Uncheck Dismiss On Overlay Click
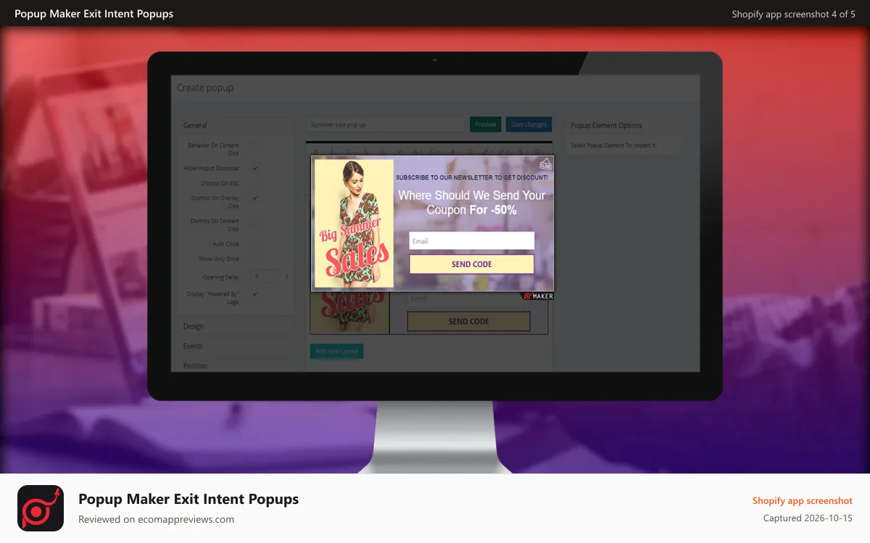The width and height of the screenshot is (870, 543). pos(255,198)
